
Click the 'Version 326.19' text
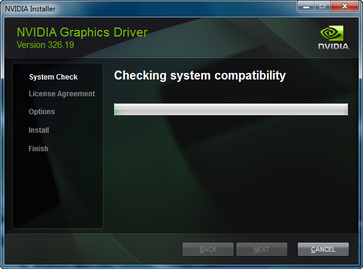45,45
